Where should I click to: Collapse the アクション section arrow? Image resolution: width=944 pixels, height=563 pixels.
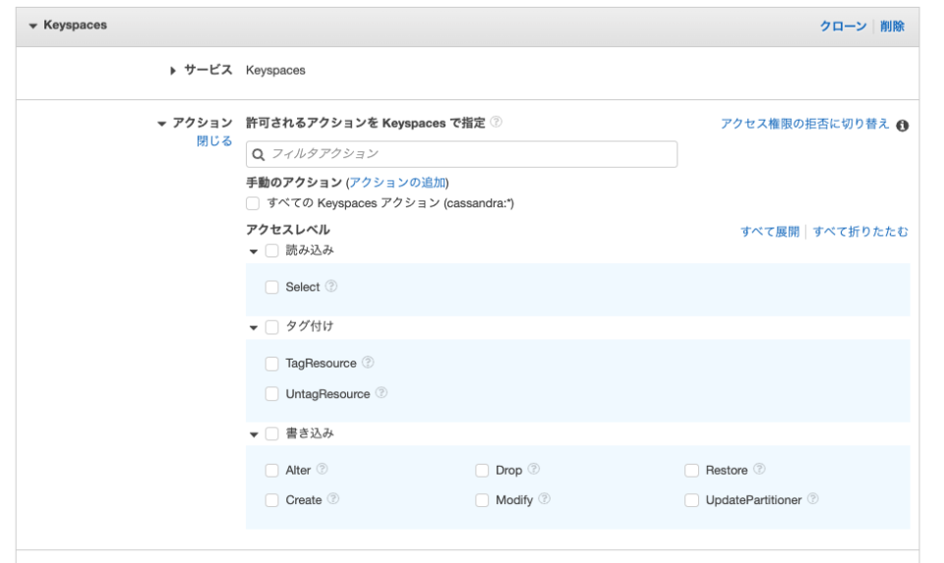click(x=161, y=124)
